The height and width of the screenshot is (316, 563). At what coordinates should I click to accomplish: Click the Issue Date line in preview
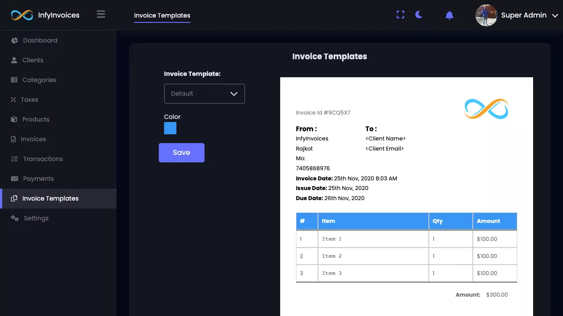[x=332, y=188]
